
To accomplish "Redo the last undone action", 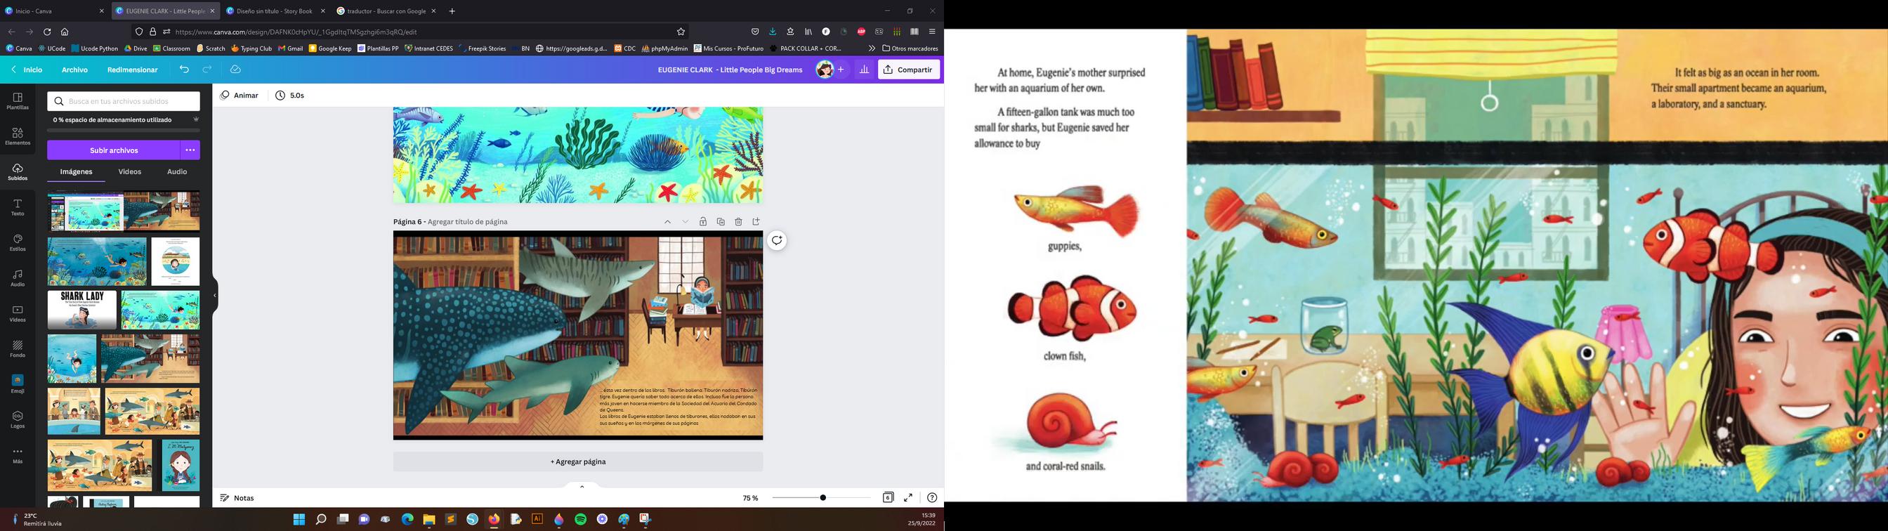I will pos(207,70).
